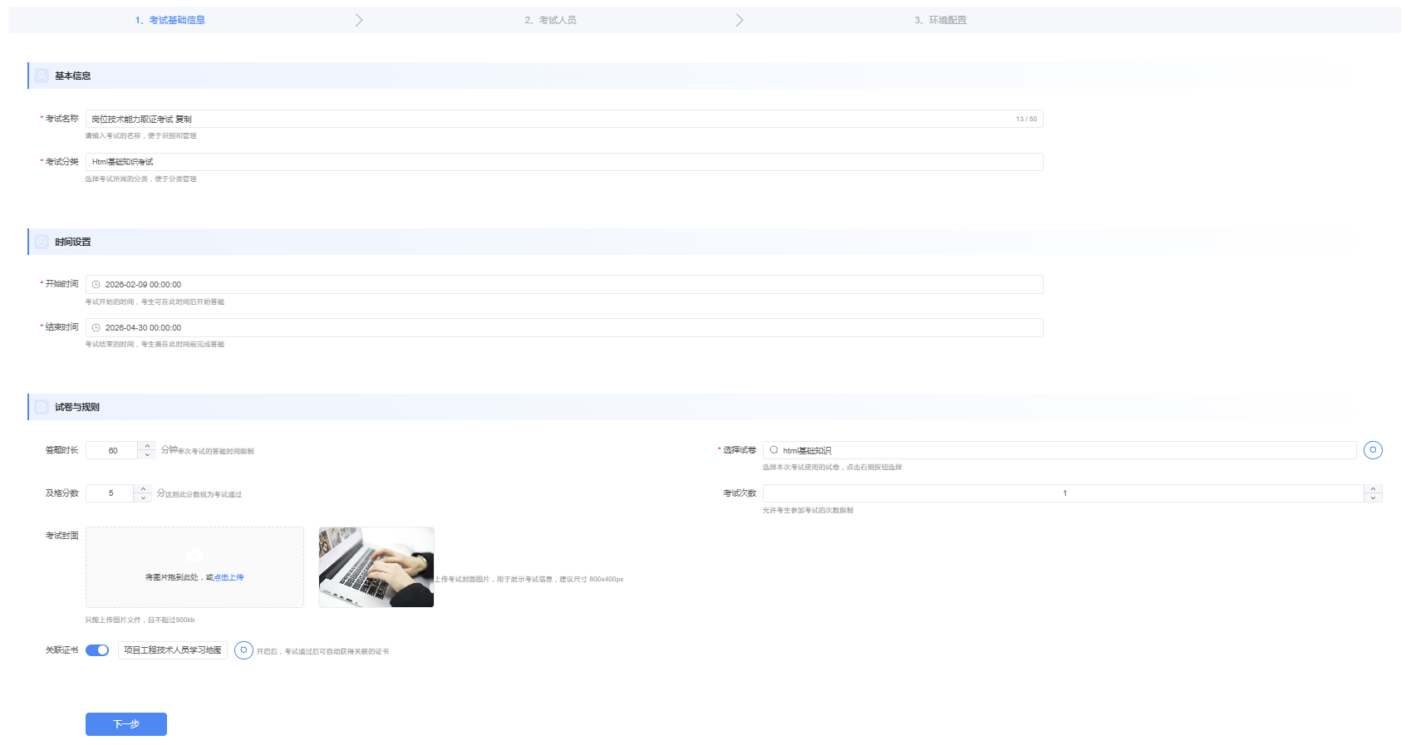Viewport: 1411px width, 745px height.
Task: Open the 结束时间 date picker
Action: [563, 328]
